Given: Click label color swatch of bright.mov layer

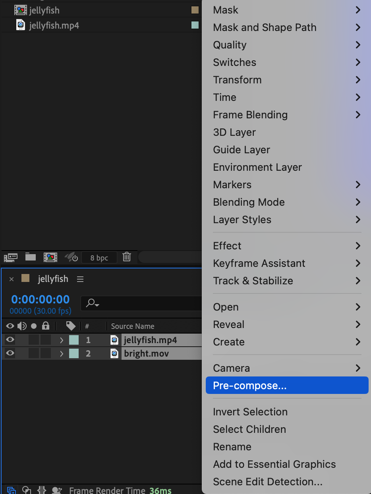Looking at the screenshot, I should 74,353.
